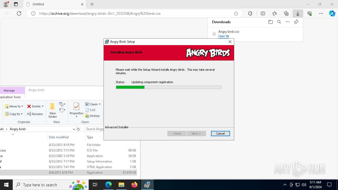This screenshot has width=338, height=190.
Task: Open split screen view in Edge
Action: pyautogui.click(x=263, y=13)
